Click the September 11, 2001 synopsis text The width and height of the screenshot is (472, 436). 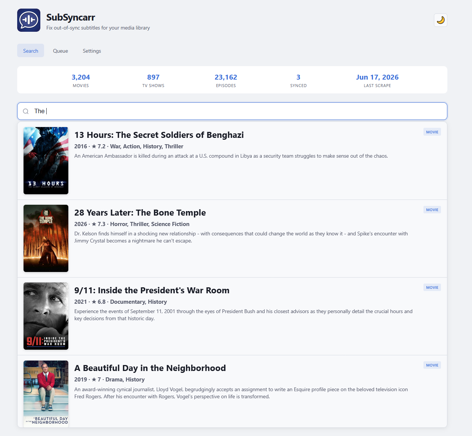pos(243,315)
